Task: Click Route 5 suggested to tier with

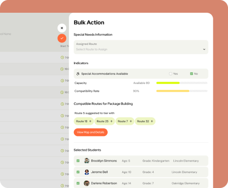Action: pyautogui.click(x=94, y=113)
